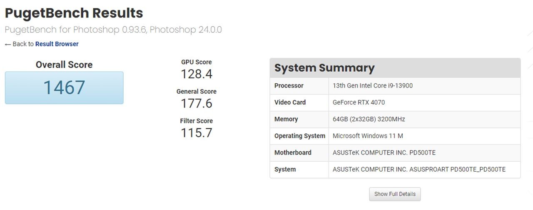Select the Operating System row label
533x210 pixels.
pyautogui.click(x=300, y=136)
